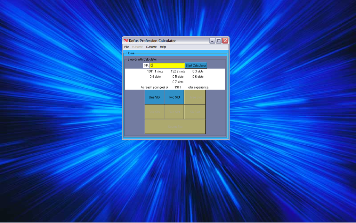Start the calculator with Start Calculator button
Screen dimensions: 356x223
[x=196, y=66]
